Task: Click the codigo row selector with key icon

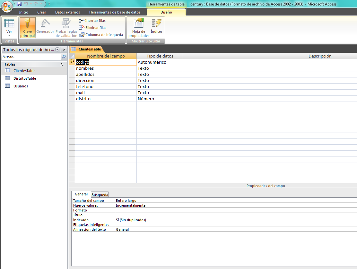Action: point(72,62)
